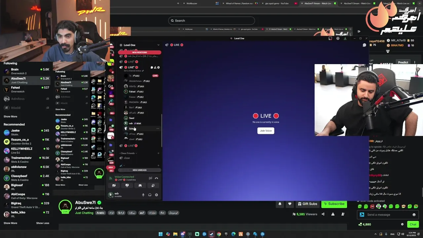Open Fahad channel in Following list
Screen dimensions: 423x238
coord(26,89)
